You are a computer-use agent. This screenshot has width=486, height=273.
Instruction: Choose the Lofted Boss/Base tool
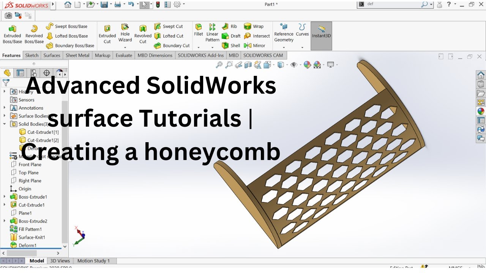[x=67, y=36]
